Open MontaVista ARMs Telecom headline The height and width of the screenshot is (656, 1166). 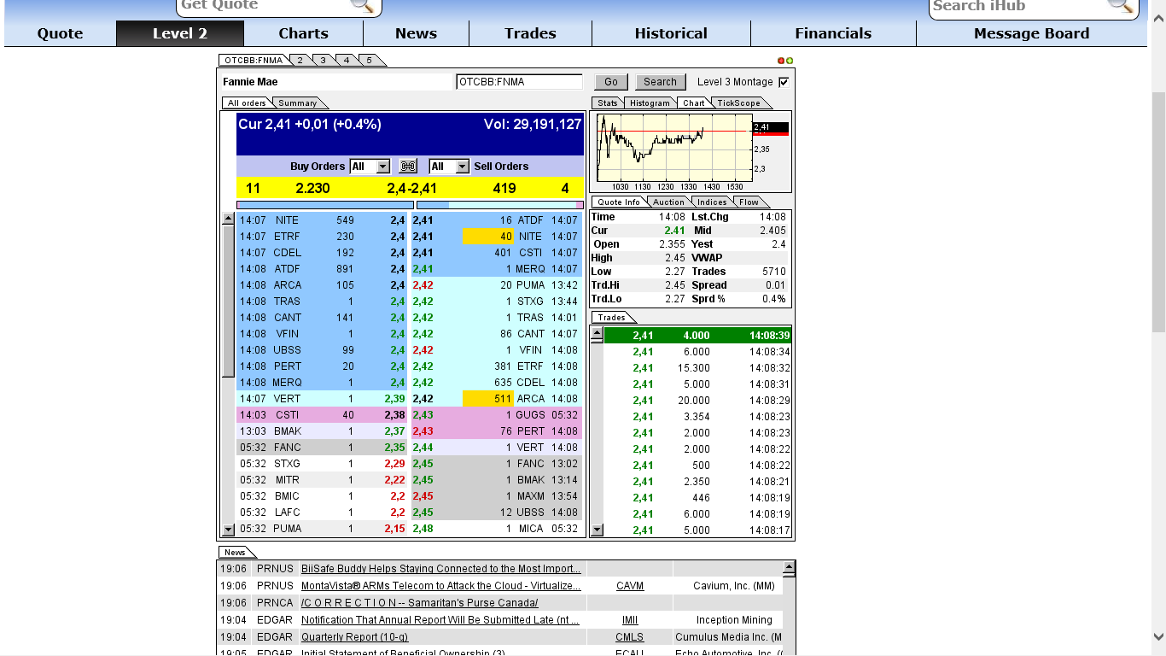pyautogui.click(x=441, y=586)
